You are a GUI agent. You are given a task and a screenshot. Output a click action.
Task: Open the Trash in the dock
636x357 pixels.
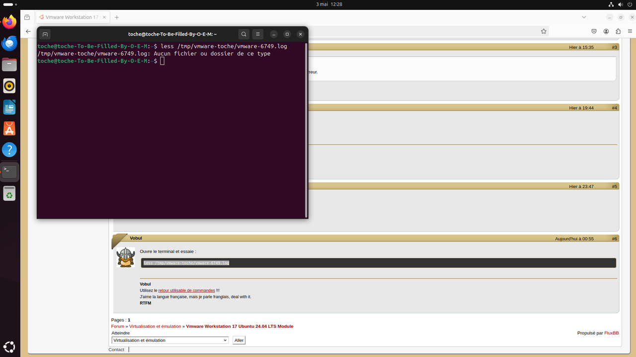click(x=9, y=193)
